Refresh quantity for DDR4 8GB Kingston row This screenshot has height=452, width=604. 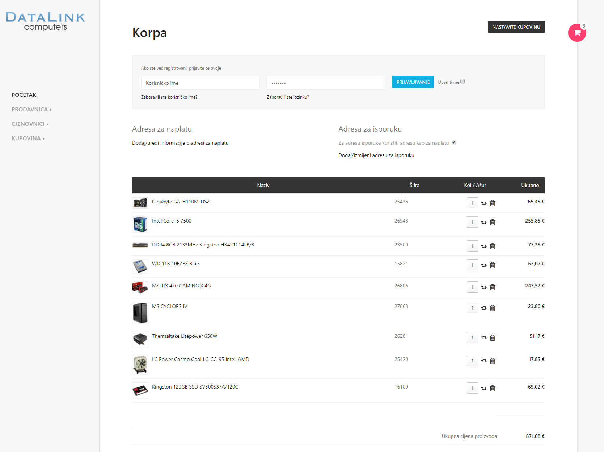click(x=484, y=246)
